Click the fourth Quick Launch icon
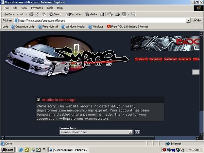 point(38,150)
